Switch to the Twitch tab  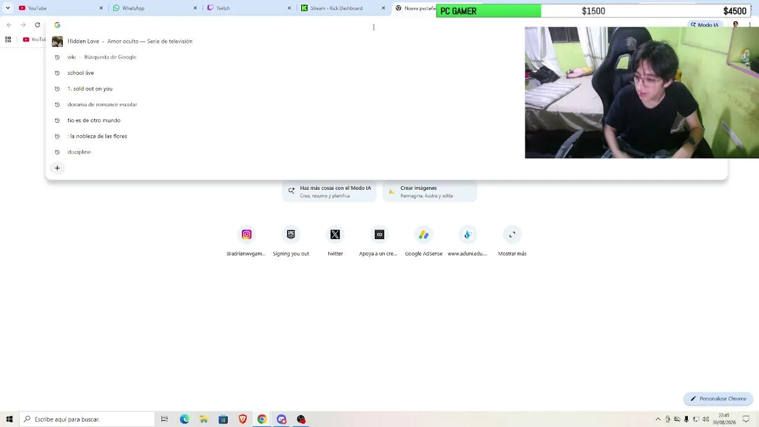248,8
